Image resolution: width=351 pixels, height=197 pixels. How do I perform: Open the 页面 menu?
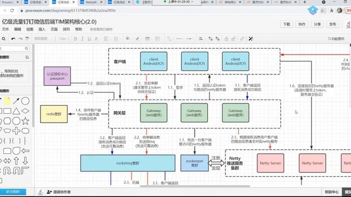click(x=54, y=29)
